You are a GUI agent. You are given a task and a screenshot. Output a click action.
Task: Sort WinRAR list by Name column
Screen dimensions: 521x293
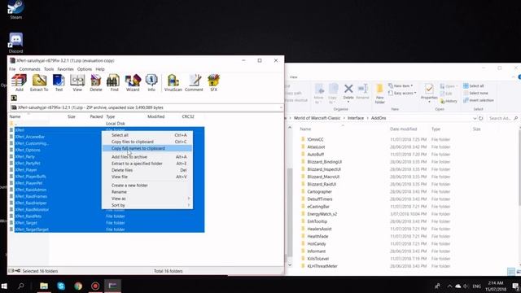(x=15, y=116)
